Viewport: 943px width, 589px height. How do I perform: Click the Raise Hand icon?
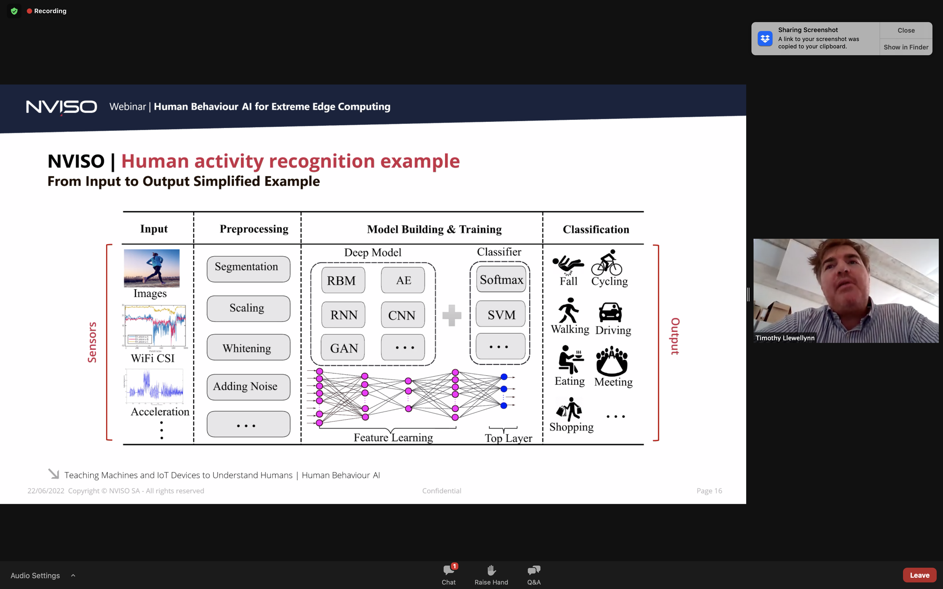[x=491, y=570]
